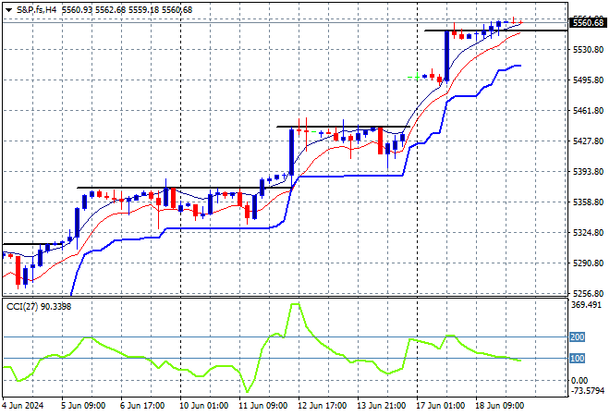Click the CCI maximum value label 369.491
Image resolution: width=610 pixels, height=416 pixels.
point(586,305)
